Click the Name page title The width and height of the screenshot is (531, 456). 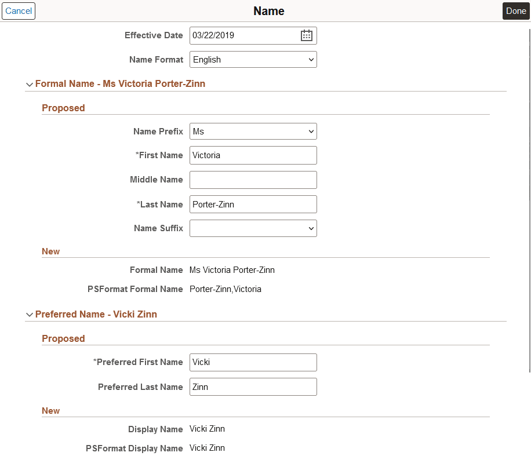click(x=268, y=11)
